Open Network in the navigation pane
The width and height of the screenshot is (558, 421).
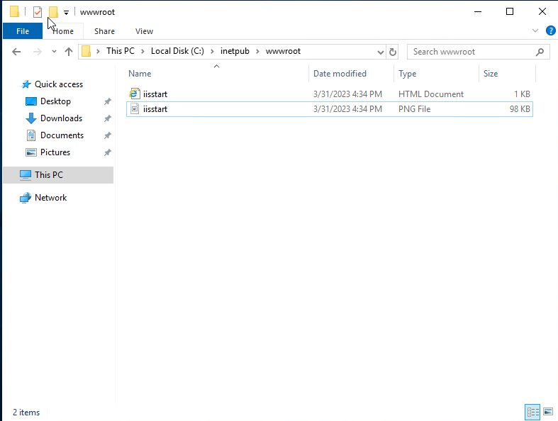point(50,198)
